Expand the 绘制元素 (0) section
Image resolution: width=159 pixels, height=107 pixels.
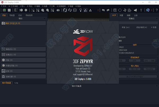coord(23,77)
